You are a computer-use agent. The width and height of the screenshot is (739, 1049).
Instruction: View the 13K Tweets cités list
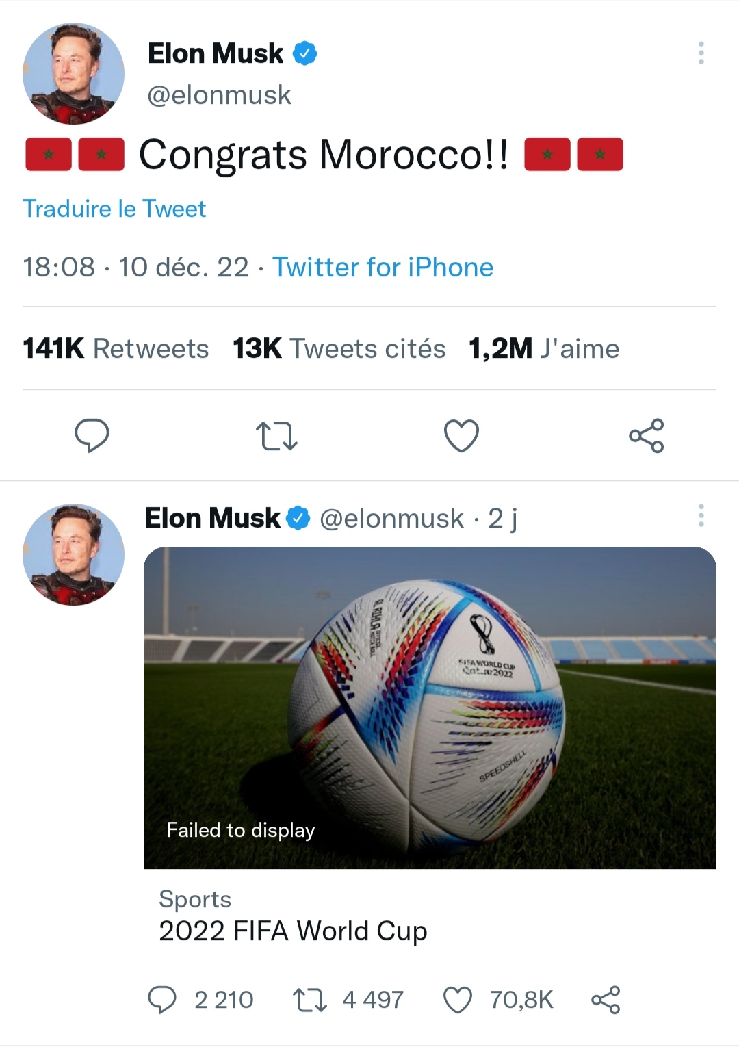pyautogui.click(x=339, y=349)
